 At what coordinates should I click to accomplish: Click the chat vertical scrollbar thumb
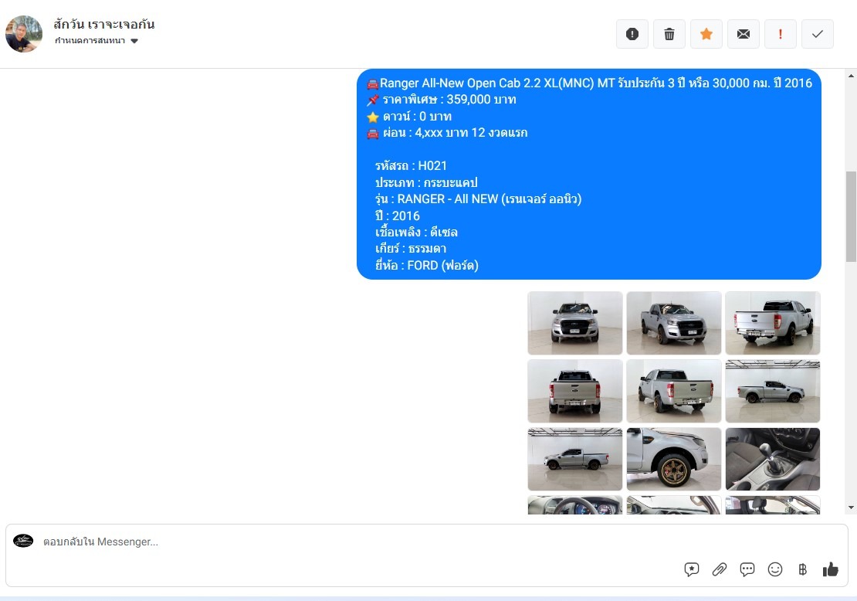pyautogui.click(x=851, y=216)
